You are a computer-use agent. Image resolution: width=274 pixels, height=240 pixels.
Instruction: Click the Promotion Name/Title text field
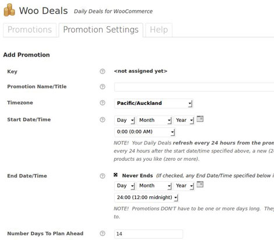pyautogui.click(x=194, y=87)
